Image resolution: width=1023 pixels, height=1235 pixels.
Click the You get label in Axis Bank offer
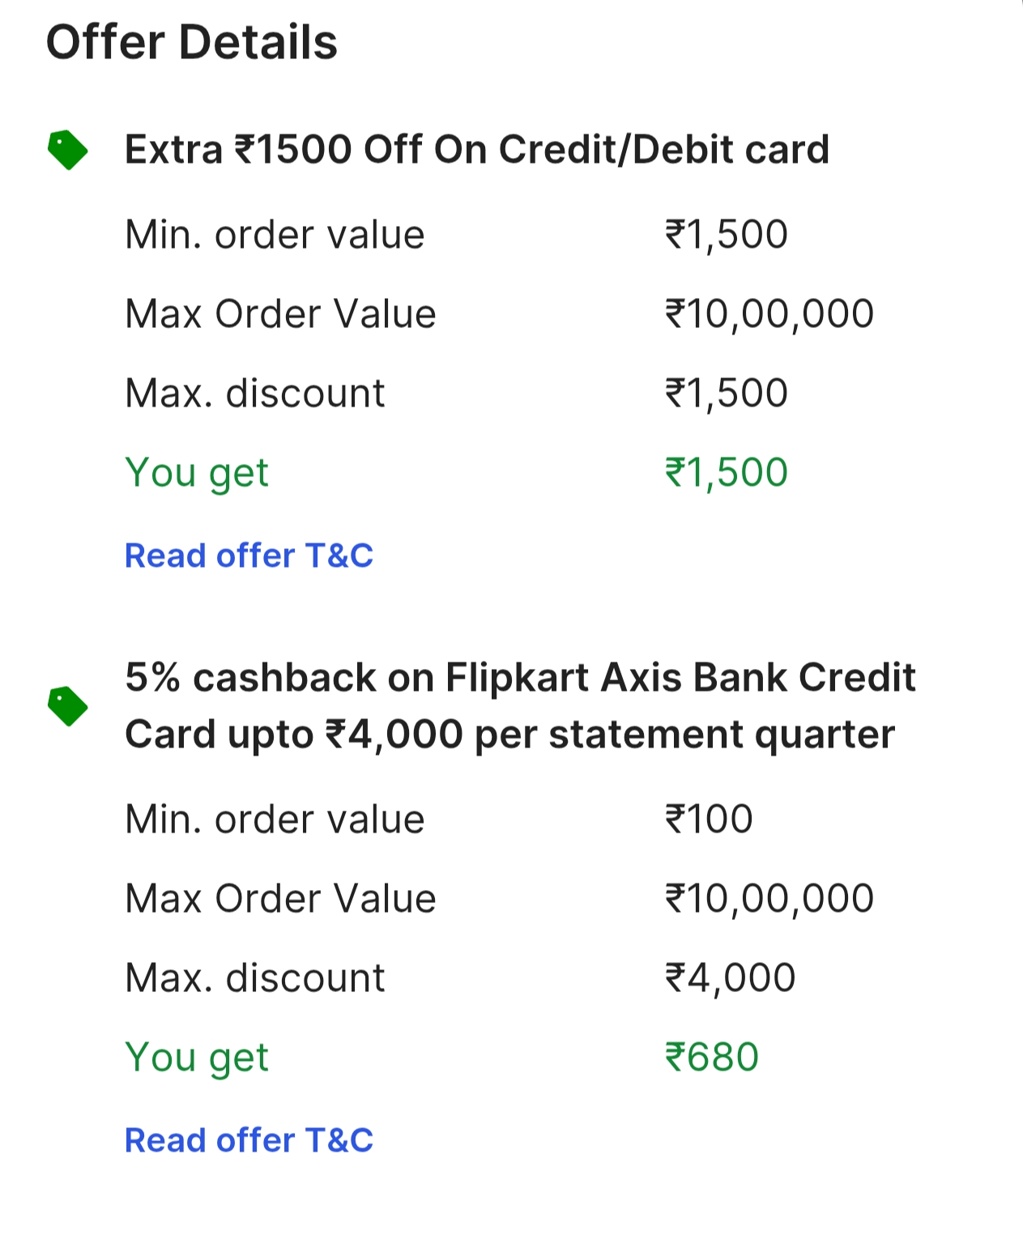pyautogui.click(x=197, y=1058)
